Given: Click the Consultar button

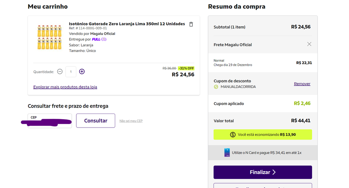Looking at the screenshot, I should (96, 121).
